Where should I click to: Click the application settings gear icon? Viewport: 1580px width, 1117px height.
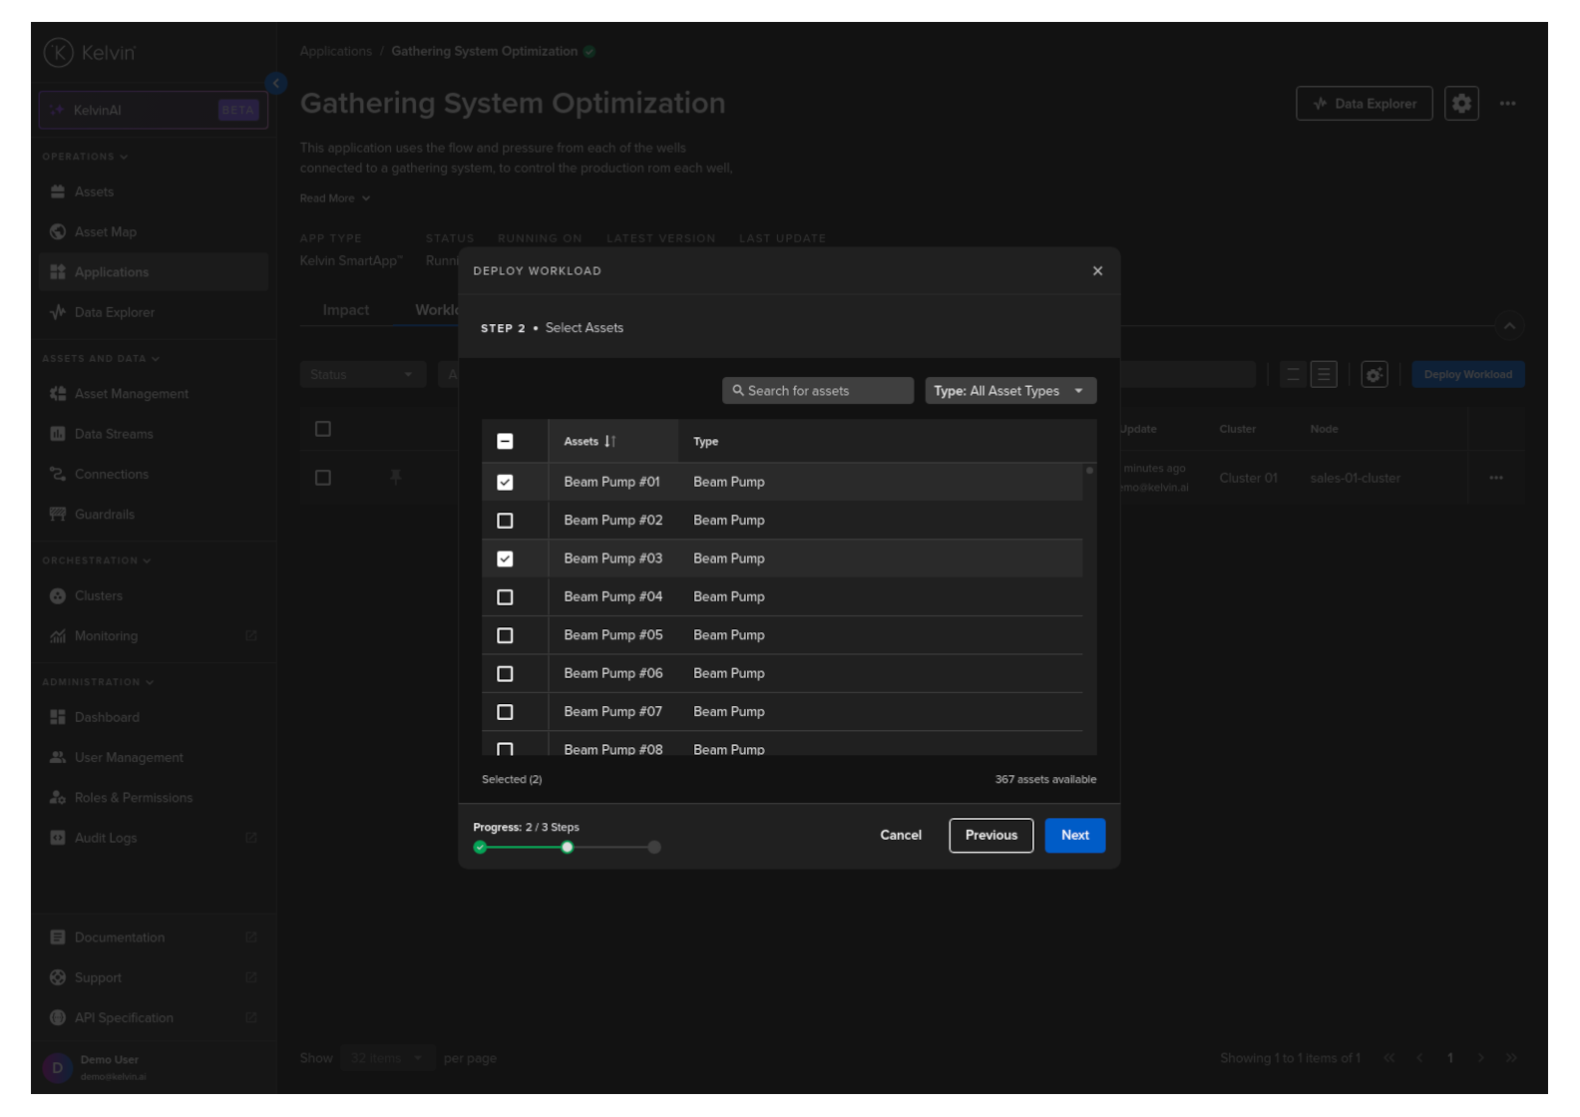(1461, 104)
